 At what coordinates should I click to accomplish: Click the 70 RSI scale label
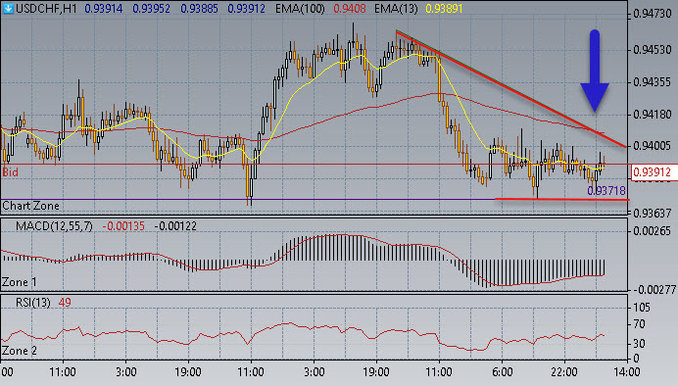click(x=640, y=324)
